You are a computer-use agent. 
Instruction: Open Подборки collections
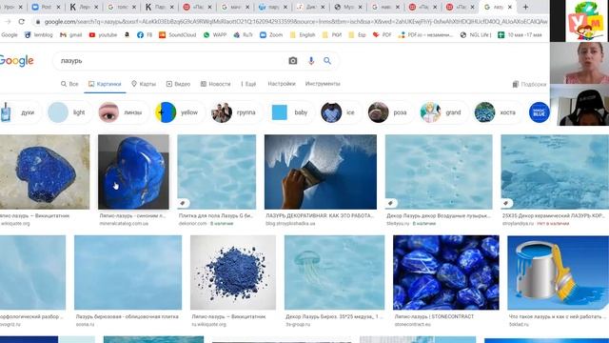[529, 84]
